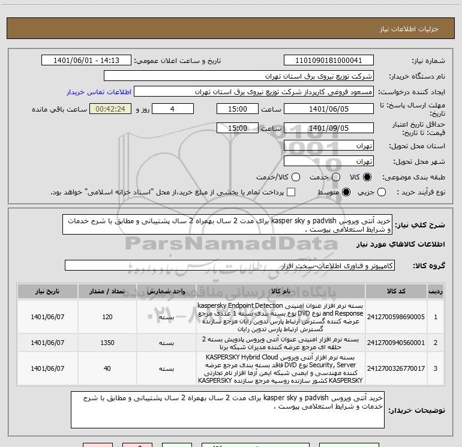Click the نوع فرآیند خرید label

(x=421, y=192)
